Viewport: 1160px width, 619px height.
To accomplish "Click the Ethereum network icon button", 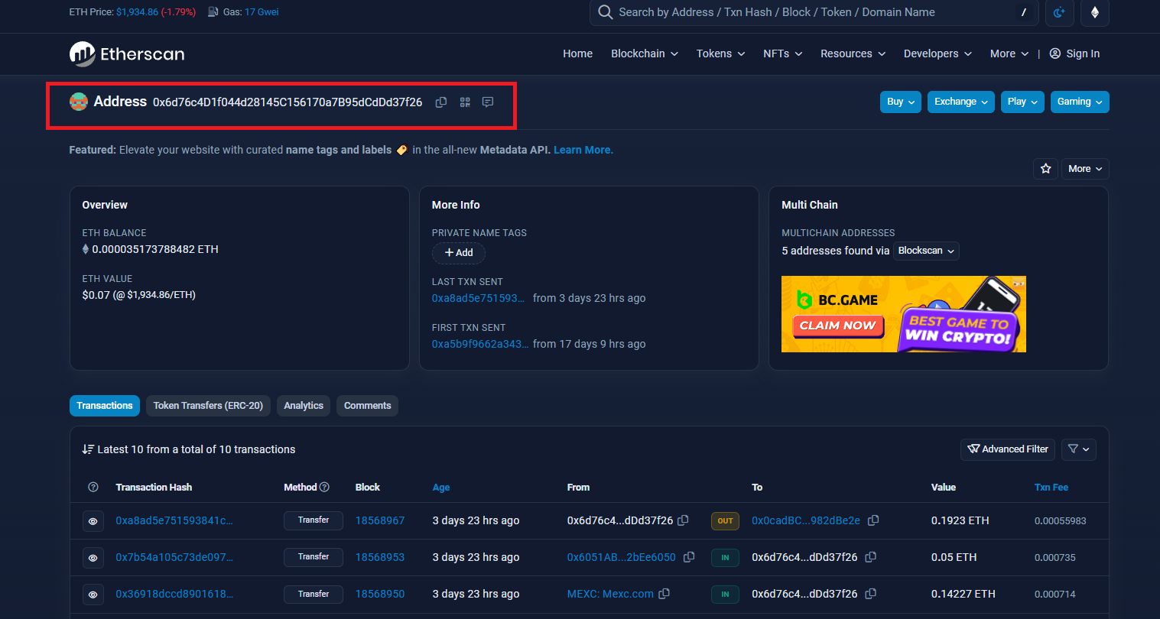I will 1095,12.
